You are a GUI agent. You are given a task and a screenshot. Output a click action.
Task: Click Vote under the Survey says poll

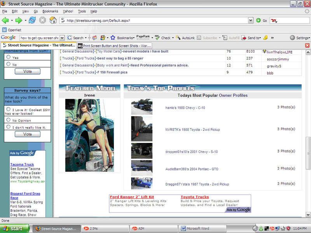point(28,134)
